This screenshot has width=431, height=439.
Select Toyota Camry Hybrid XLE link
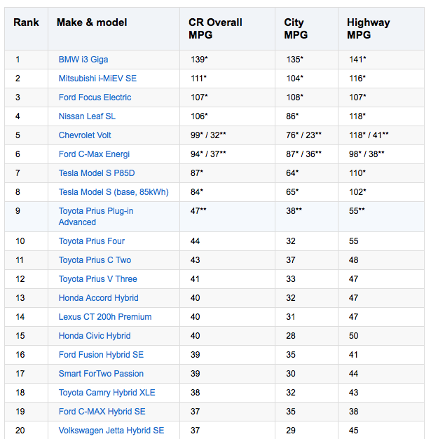point(106,393)
